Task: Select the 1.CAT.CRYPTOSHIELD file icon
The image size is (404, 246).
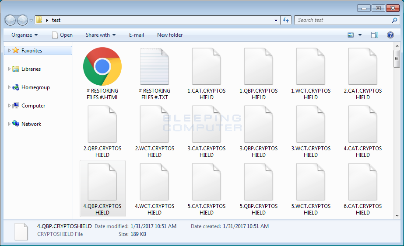Action: coord(207,66)
